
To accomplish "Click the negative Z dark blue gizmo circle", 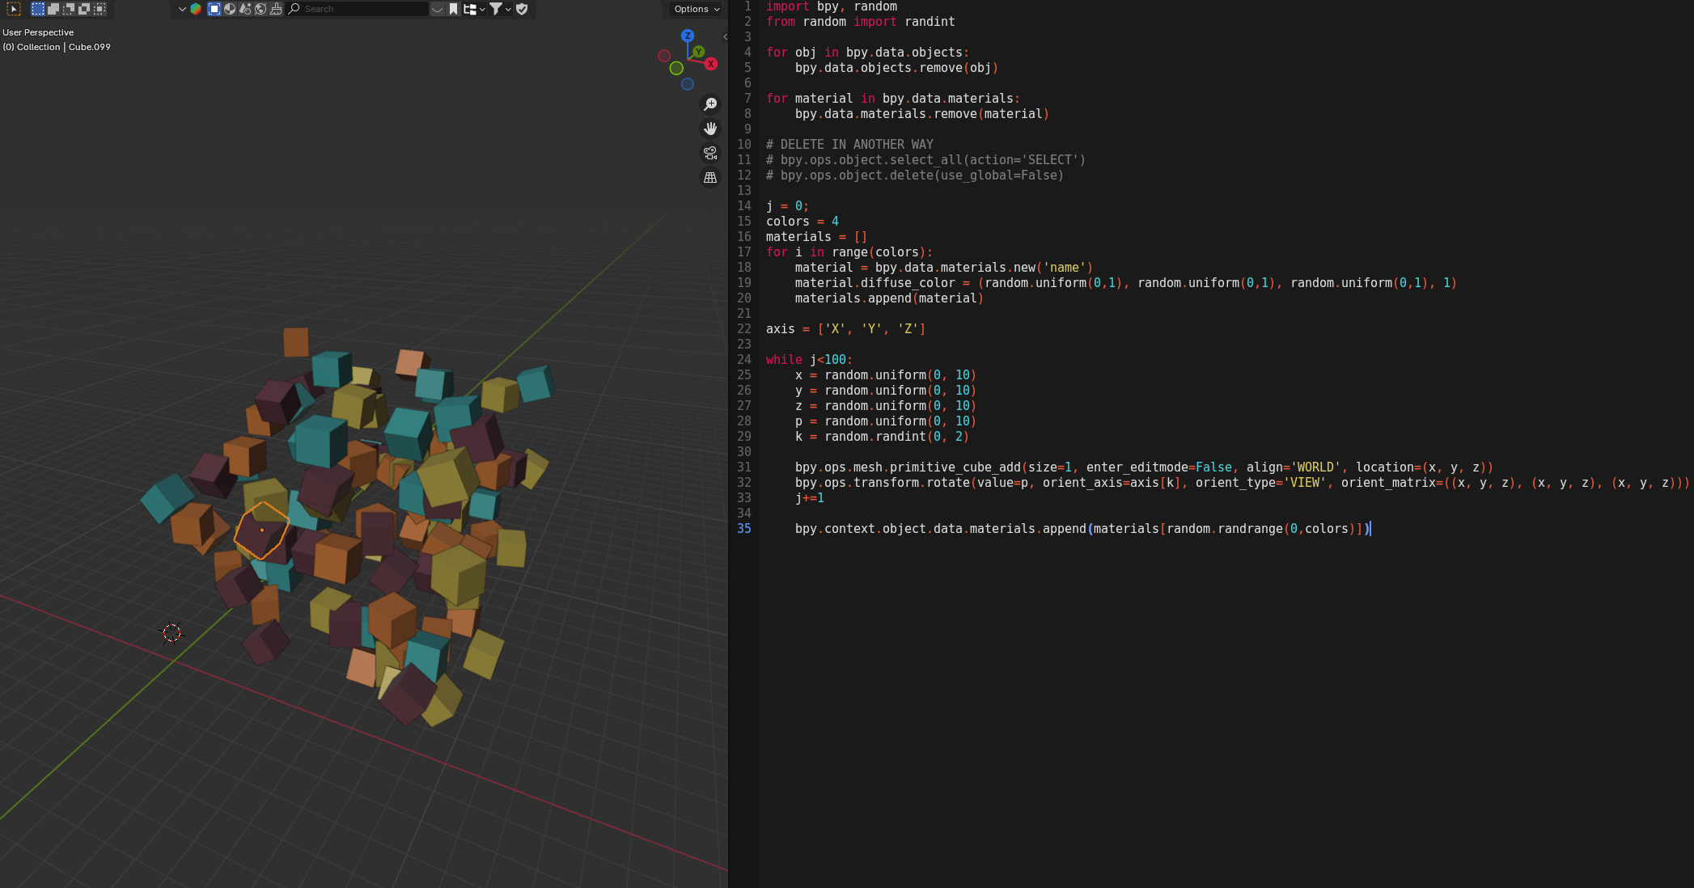I will [x=688, y=84].
